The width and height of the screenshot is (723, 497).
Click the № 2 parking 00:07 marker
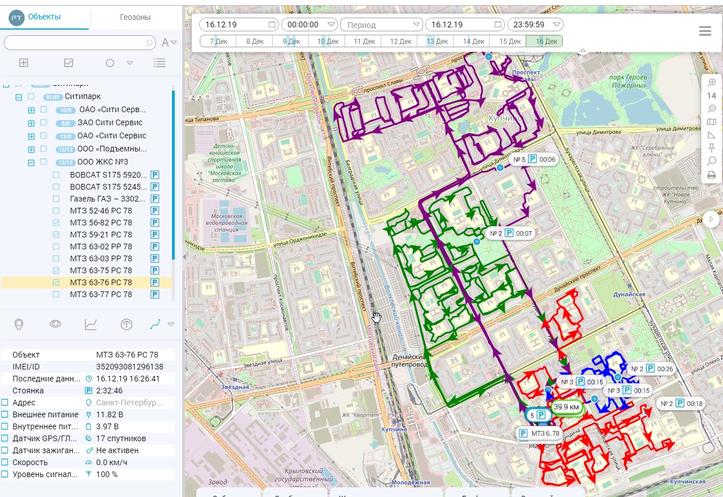coord(511,233)
